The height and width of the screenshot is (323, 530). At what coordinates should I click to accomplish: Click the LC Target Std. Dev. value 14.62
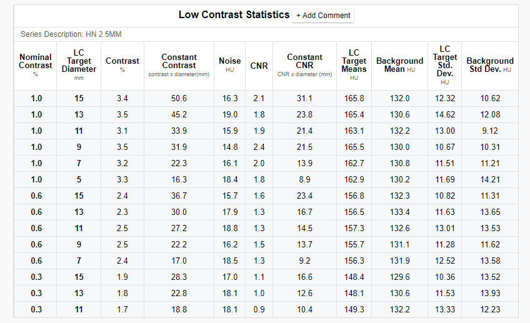[x=444, y=114]
